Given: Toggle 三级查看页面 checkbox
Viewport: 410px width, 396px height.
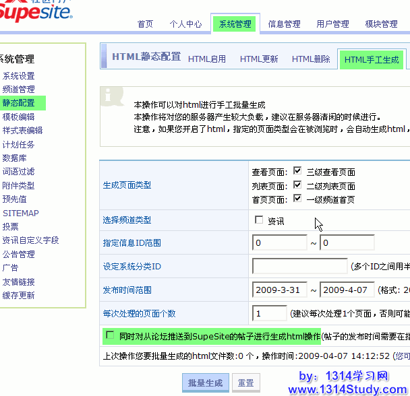Looking at the screenshot, I should 297,172.
